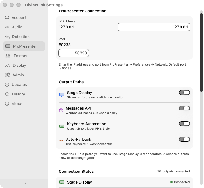Click the Display text-size icon

[x=7, y=66]
